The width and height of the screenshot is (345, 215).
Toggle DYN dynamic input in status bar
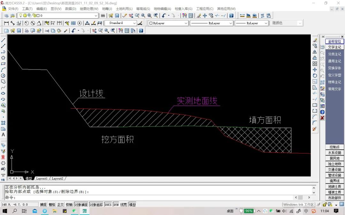pyautogui.click(x=116, y=205)
